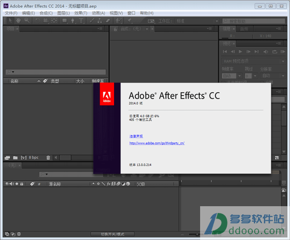
Task: Click the 切换开关/模式 button
Action: pos(113,234)
